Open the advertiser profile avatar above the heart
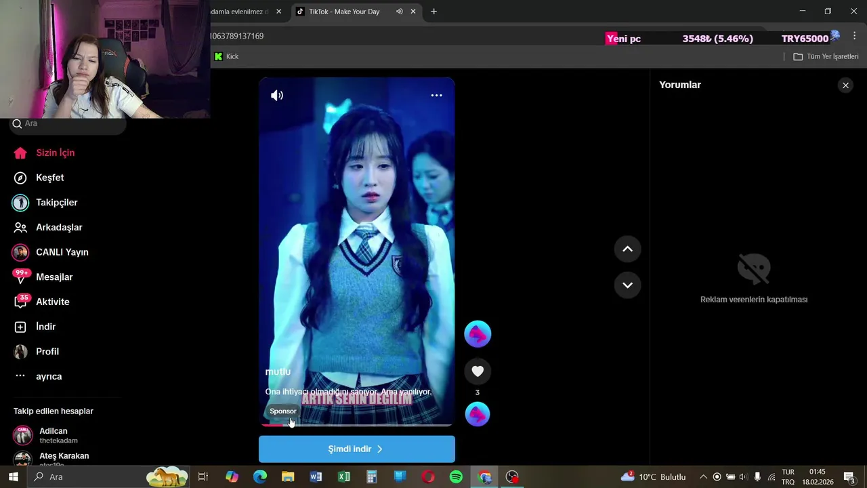Image resolution: width=867 pixels, height=488 pixels. [478, 334]
